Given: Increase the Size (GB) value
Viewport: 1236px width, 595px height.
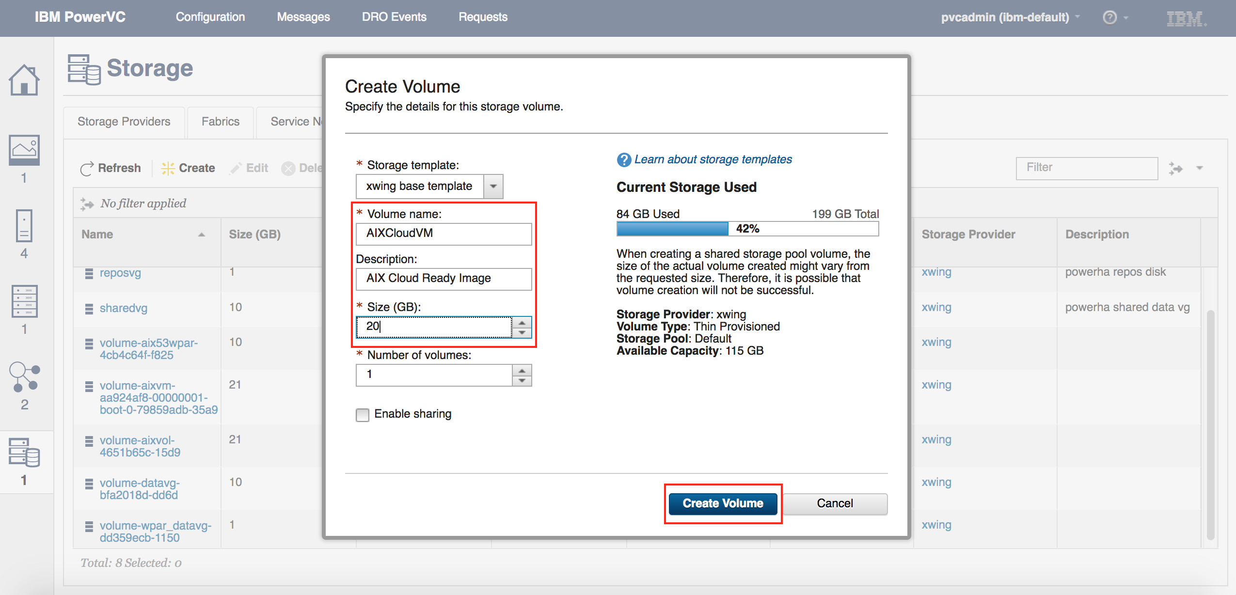Looking at the screenshot, I should click(x=522, y=322).
